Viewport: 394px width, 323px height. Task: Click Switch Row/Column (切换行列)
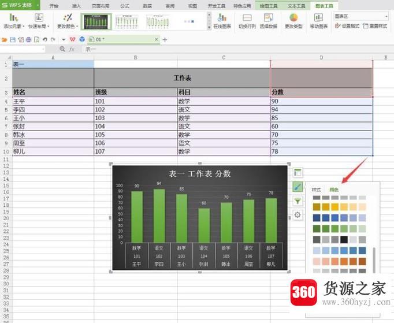point(247,21)
